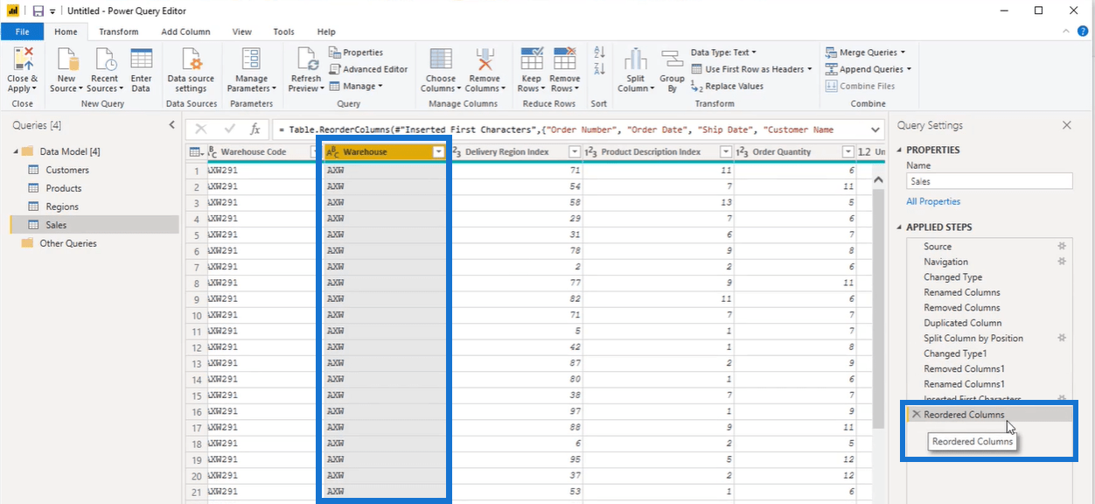Screen dimensions: 1095x504
Task: Click Merge Queries
Action: [865, 52]
